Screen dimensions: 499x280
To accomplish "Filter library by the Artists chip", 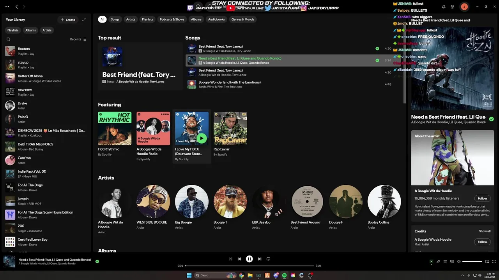I will [x=47, y=30].
